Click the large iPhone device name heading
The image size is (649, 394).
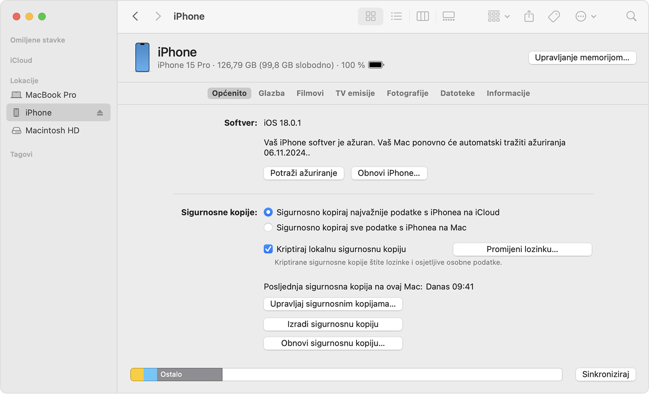[177, 52]
